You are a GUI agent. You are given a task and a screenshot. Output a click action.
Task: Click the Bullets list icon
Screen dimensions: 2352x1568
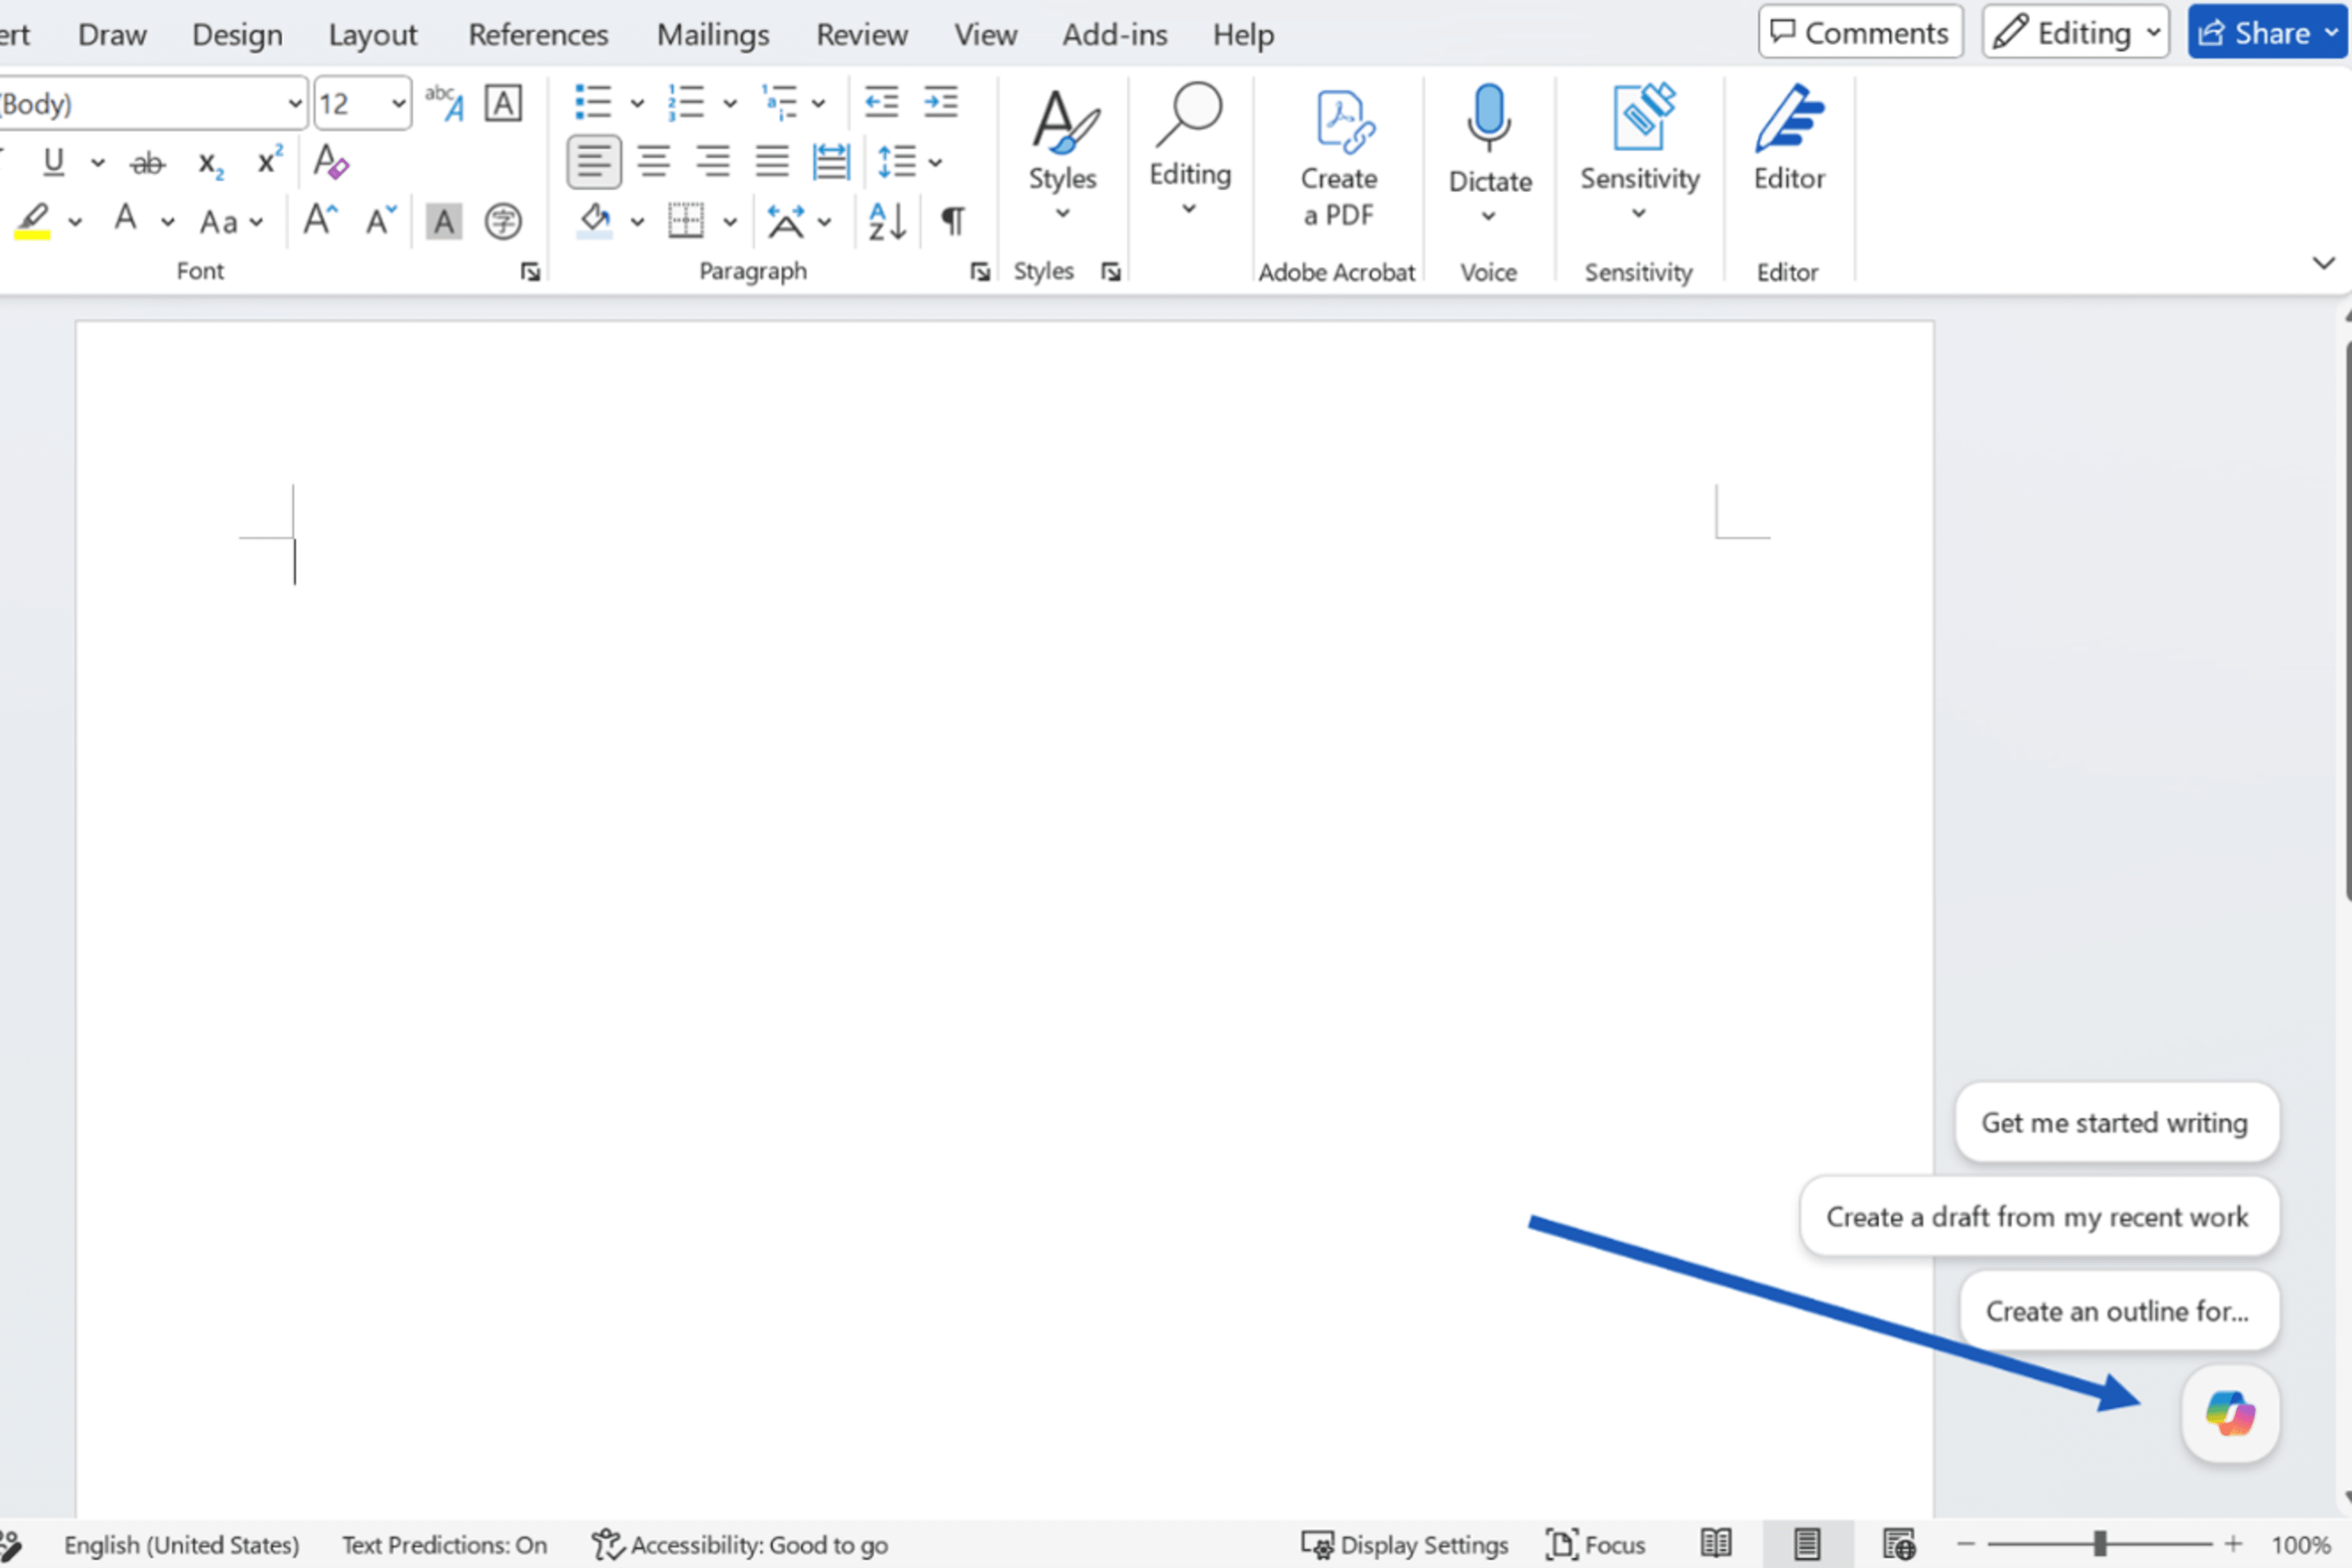click(593, 102)
